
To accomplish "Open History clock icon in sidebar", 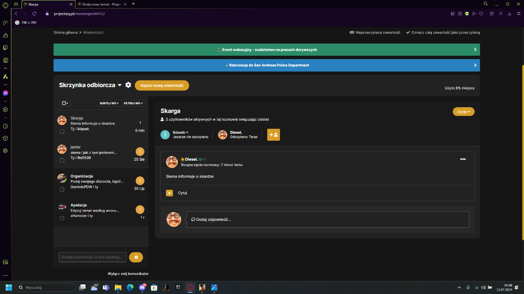I will (5, 126).
